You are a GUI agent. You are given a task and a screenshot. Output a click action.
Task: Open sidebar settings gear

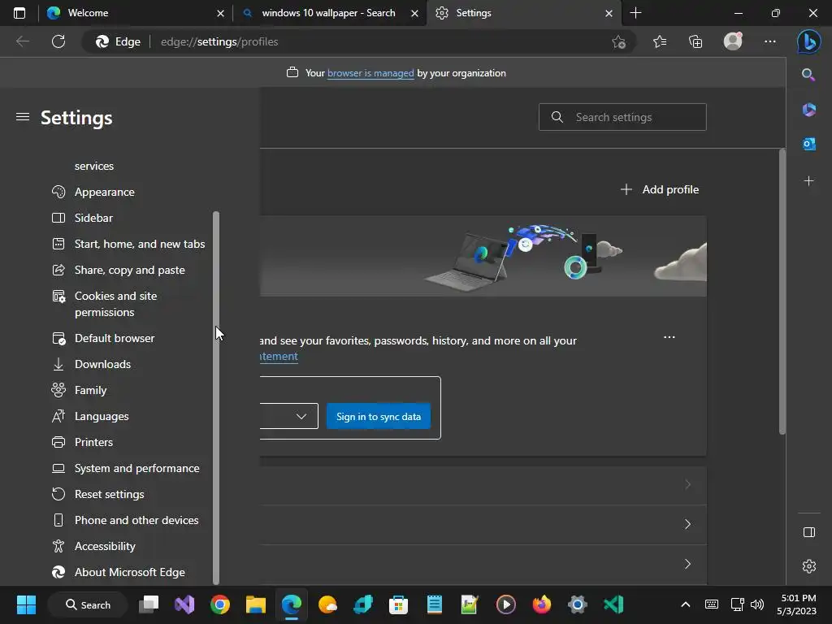[808, 566]
